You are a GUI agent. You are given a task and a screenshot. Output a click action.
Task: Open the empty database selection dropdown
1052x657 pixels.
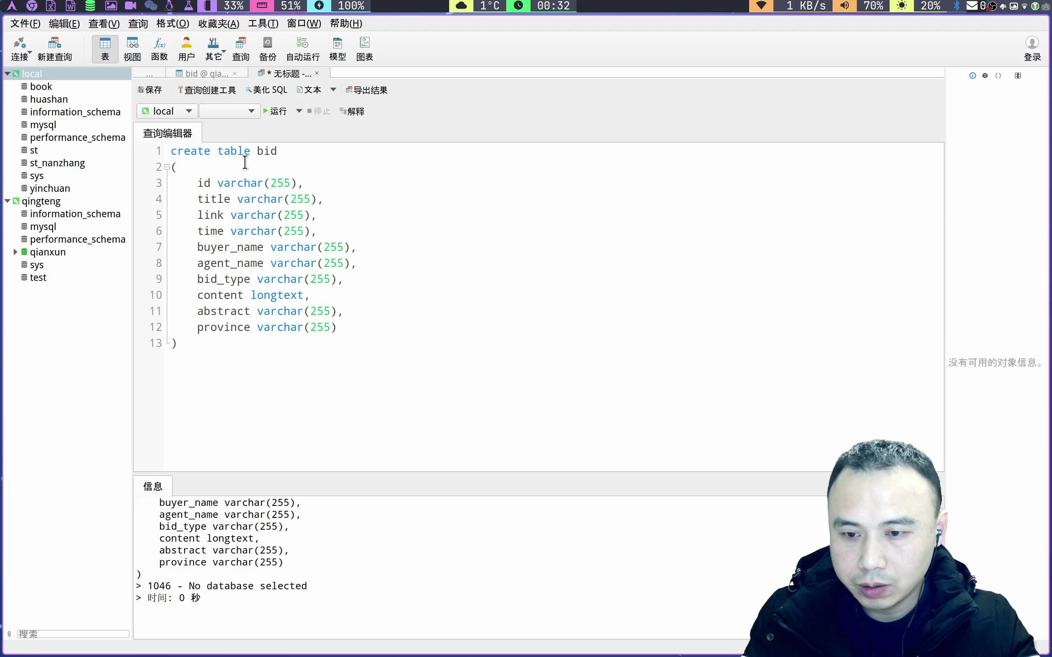click(x=229, y=111)
